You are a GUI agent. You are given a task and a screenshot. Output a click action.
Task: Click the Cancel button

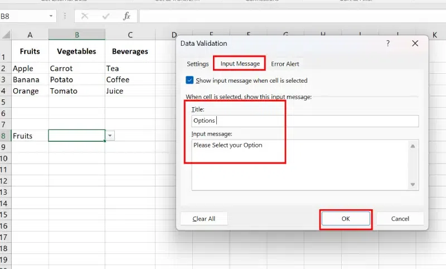click(400, 219)
